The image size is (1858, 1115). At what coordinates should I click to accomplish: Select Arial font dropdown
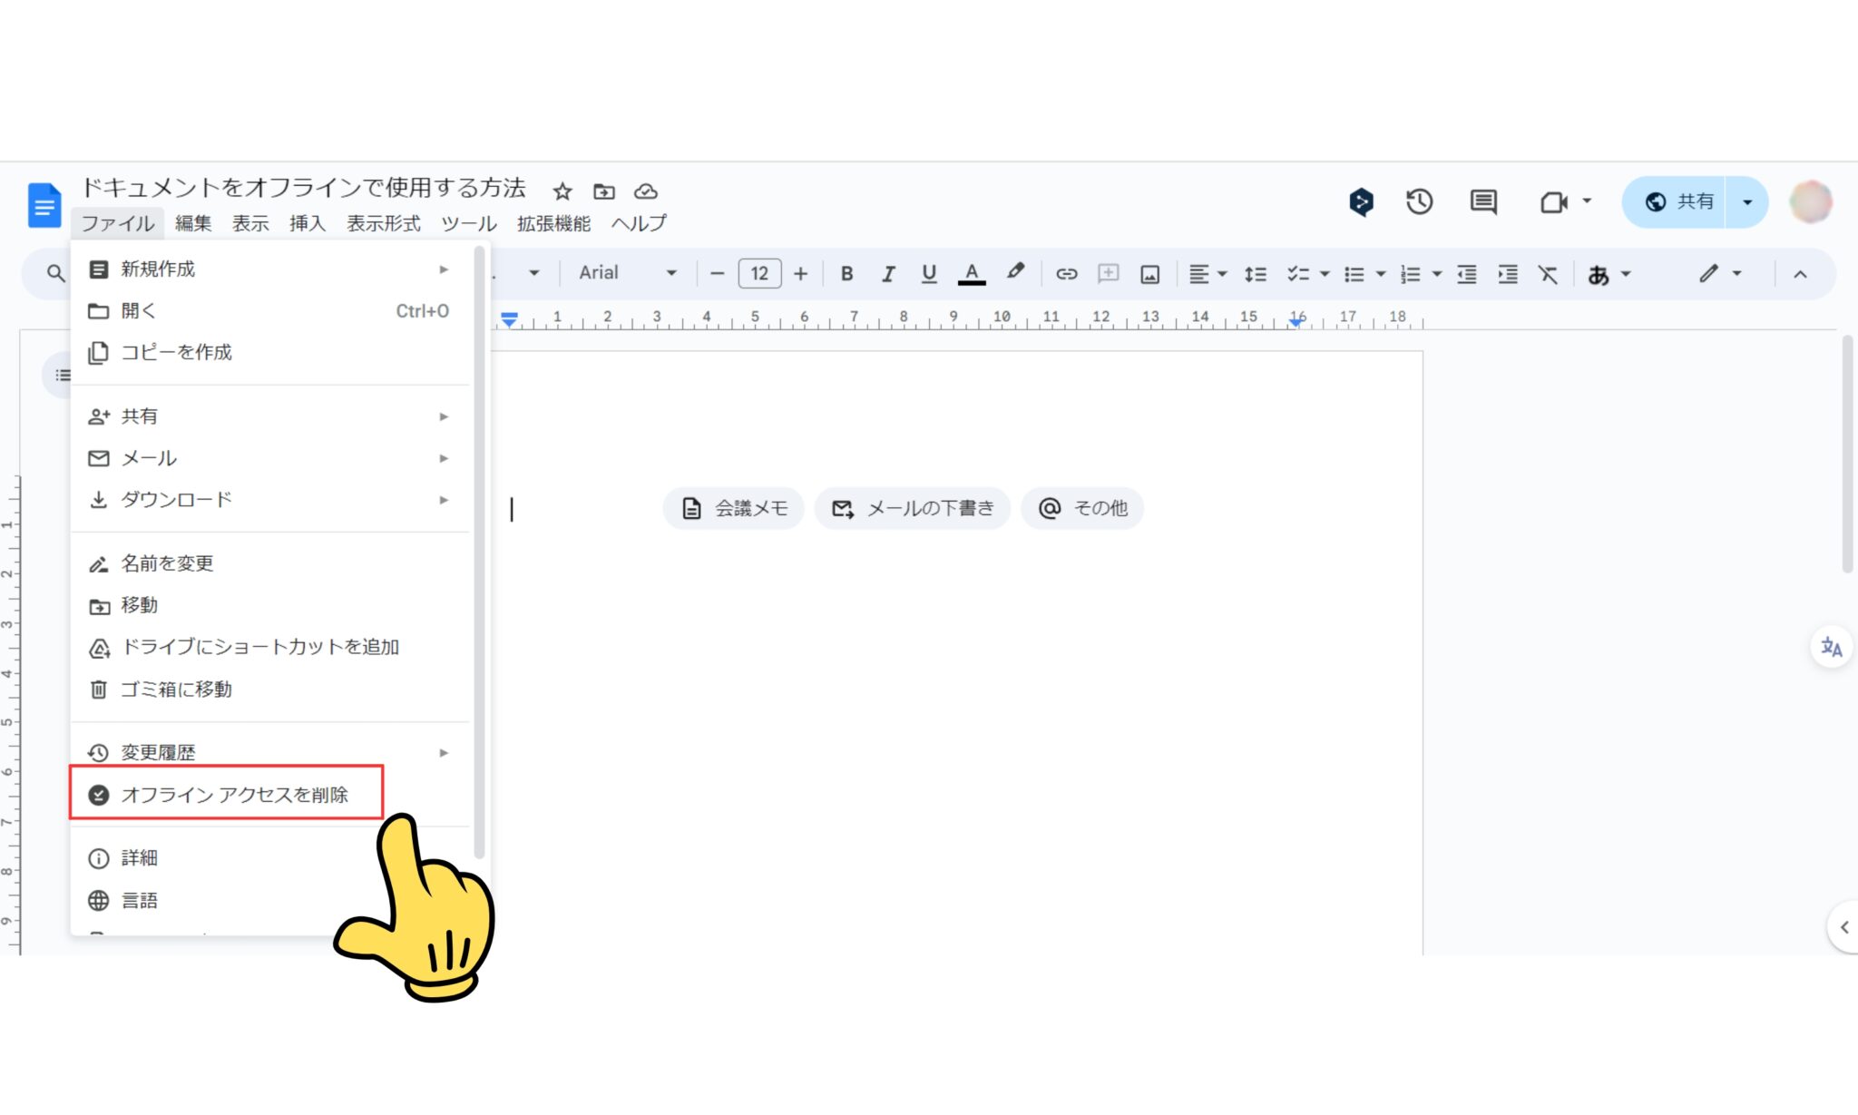[x=625, y=273]
